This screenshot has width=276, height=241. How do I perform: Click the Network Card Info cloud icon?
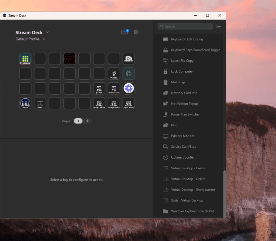click(165, 93)
